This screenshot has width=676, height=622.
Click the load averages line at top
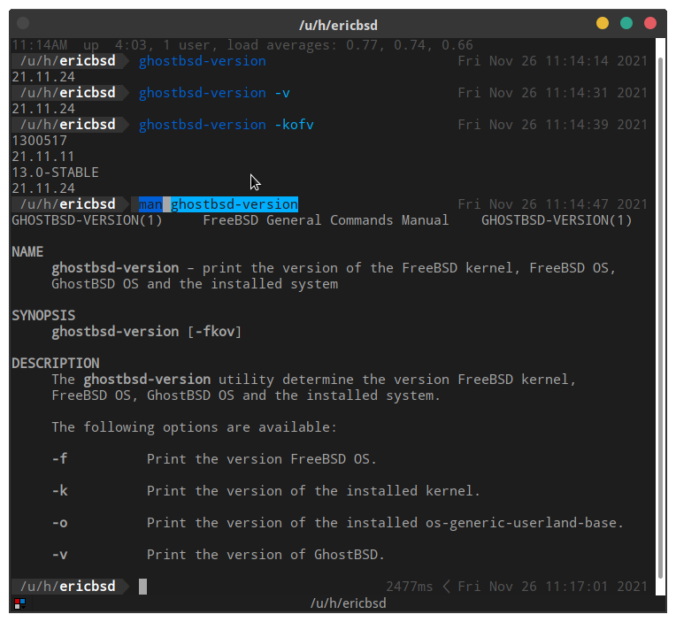pos(242,45)
